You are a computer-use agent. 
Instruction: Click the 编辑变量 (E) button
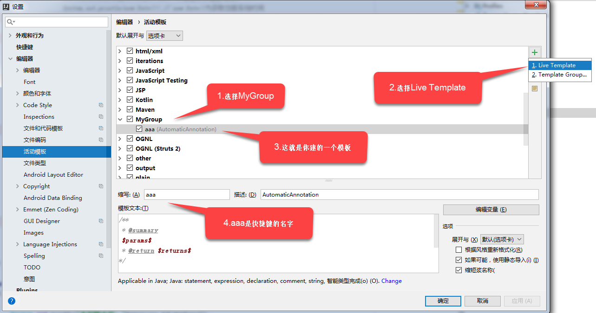491,210
